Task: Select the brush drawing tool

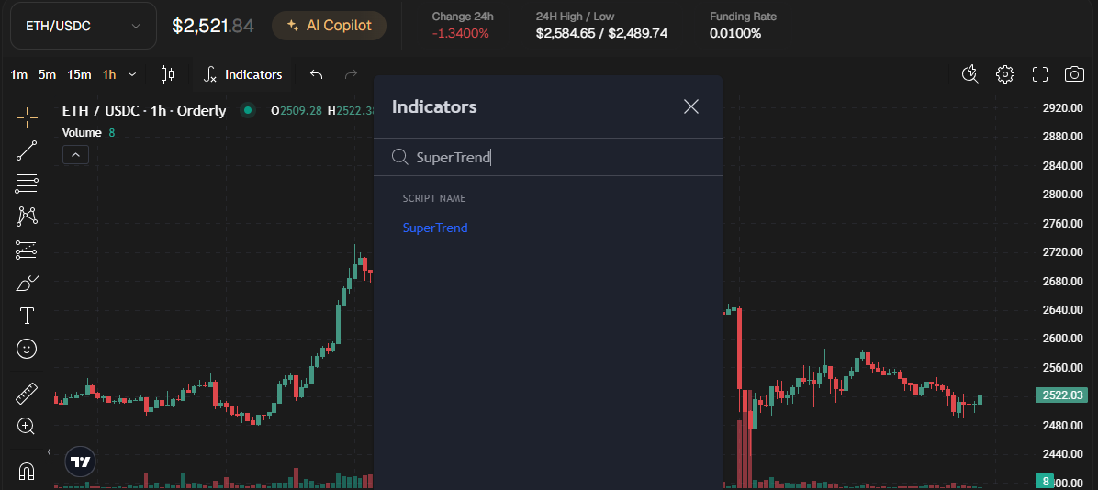Action: (27, 283)
